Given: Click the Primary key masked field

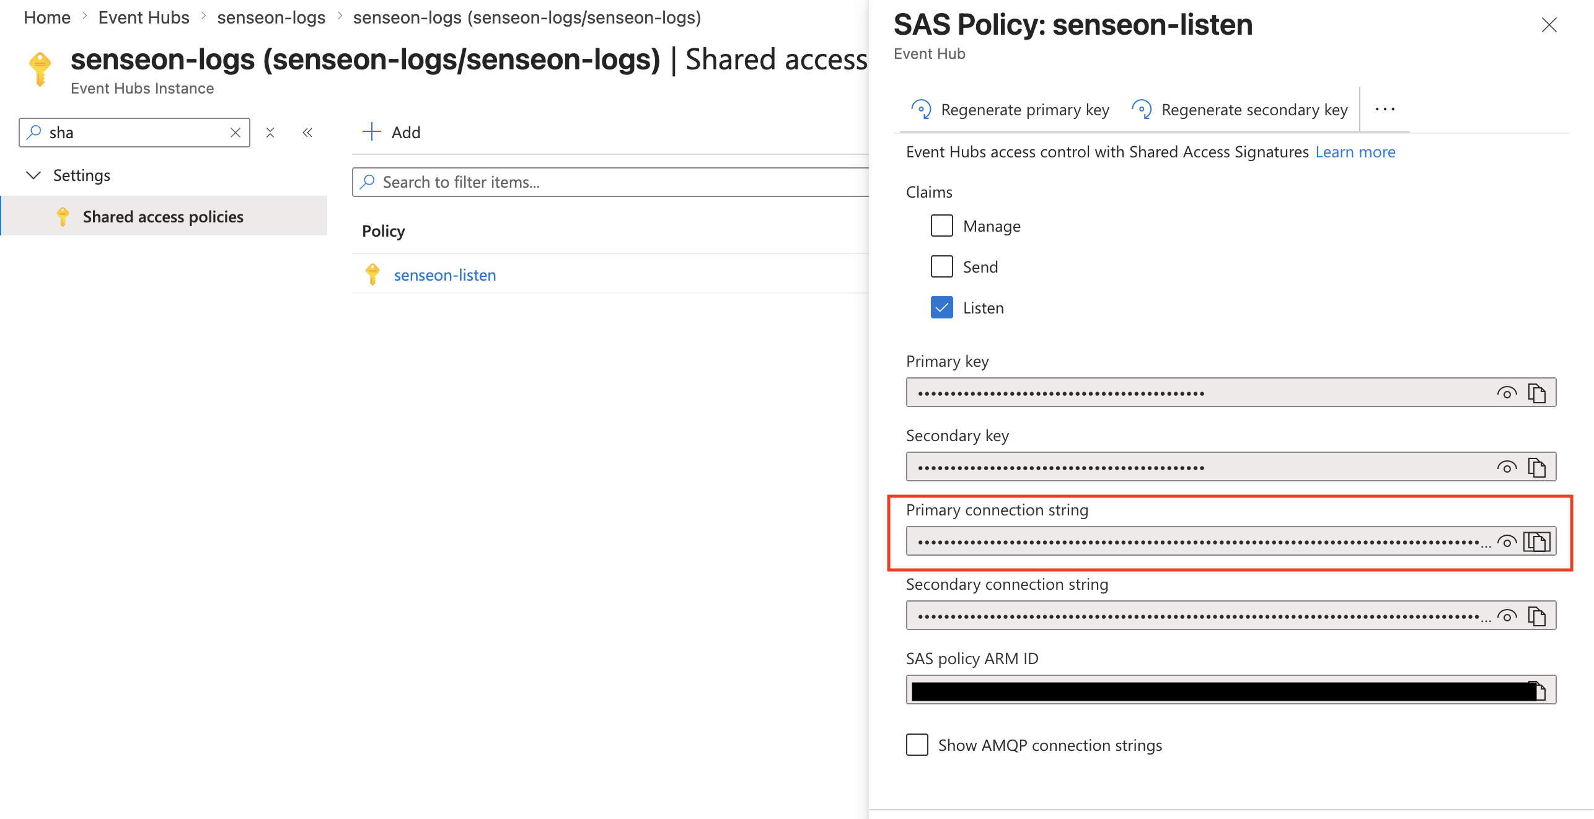Looking at the screenshot, I should 1231,393.
